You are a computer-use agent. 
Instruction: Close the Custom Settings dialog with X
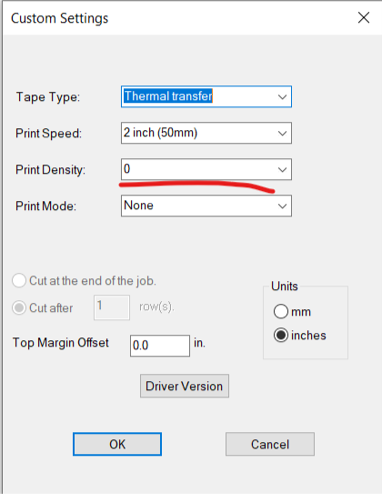point(364,17)
